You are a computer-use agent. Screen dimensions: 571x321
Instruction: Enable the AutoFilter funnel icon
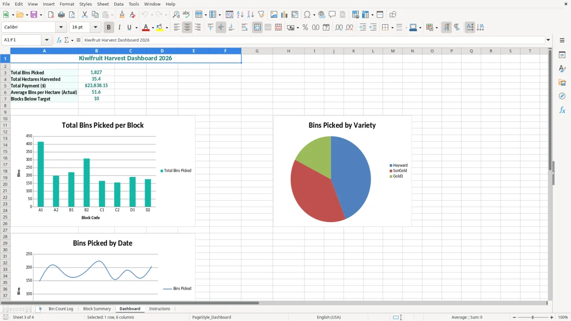click(x=261, y=15)
